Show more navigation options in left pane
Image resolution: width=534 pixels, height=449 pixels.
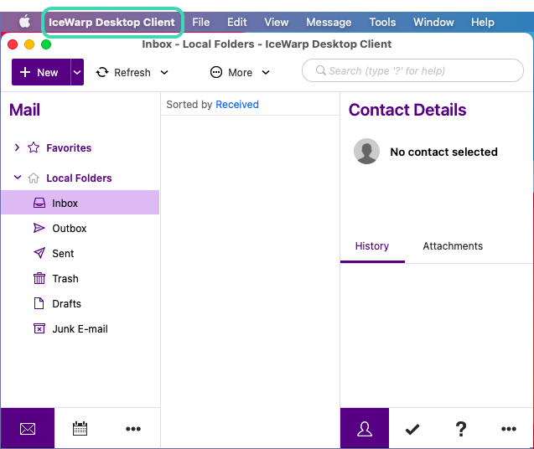coord(133,429)
